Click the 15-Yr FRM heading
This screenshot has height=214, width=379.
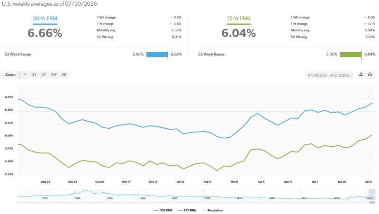tap(239, 18)
